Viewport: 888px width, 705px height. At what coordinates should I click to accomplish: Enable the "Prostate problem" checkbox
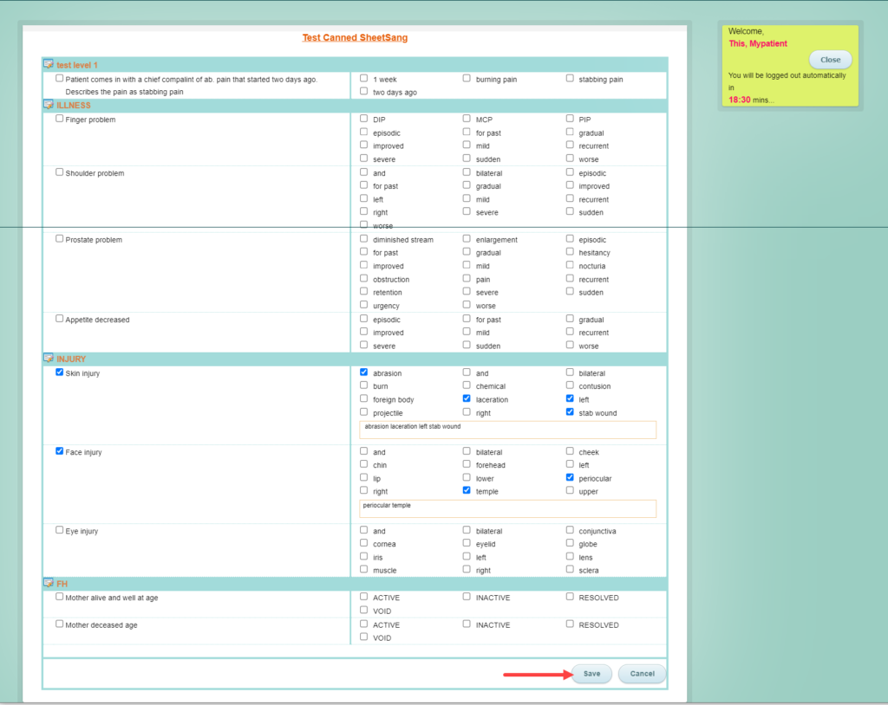click(x=59, y=239)
